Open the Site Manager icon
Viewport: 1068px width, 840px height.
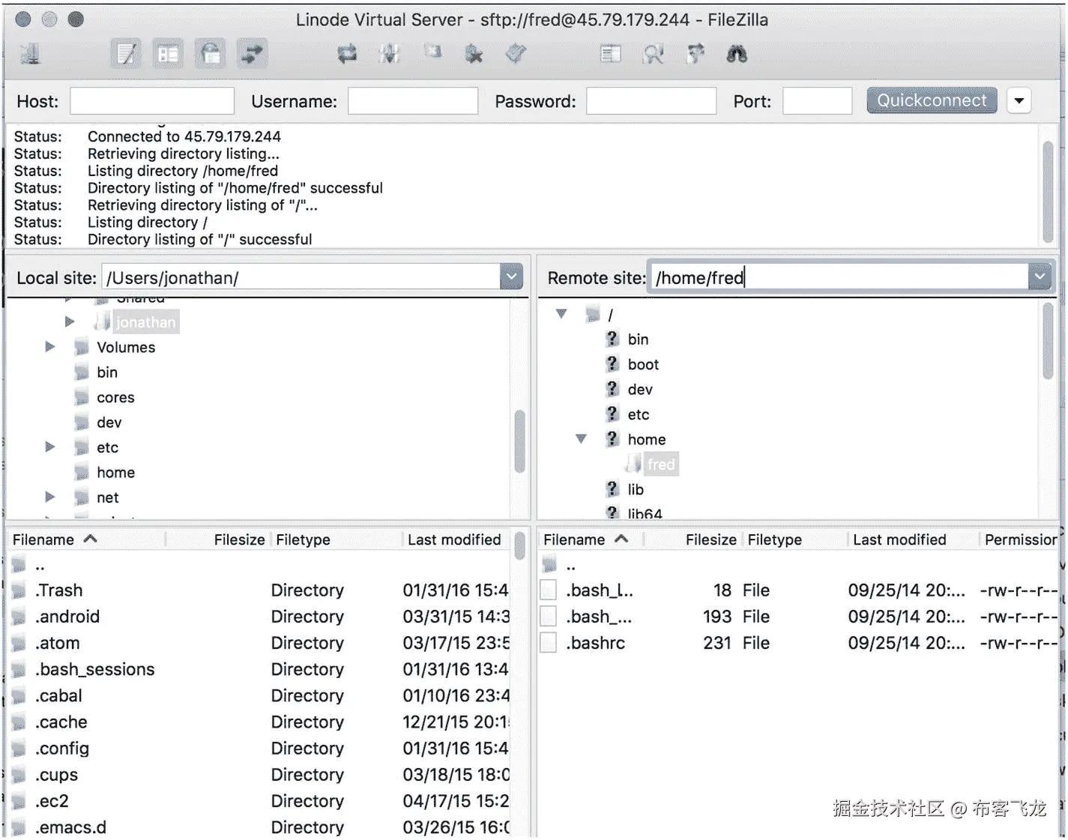(x=31, y=54)
